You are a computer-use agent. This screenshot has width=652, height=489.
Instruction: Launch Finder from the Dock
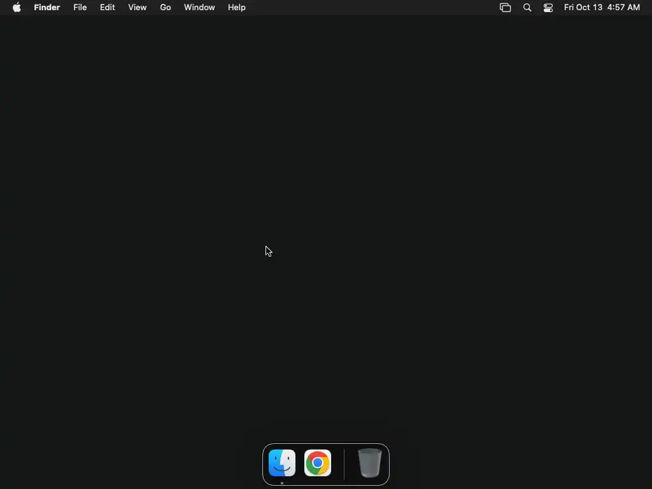click(x=282, y=463)
